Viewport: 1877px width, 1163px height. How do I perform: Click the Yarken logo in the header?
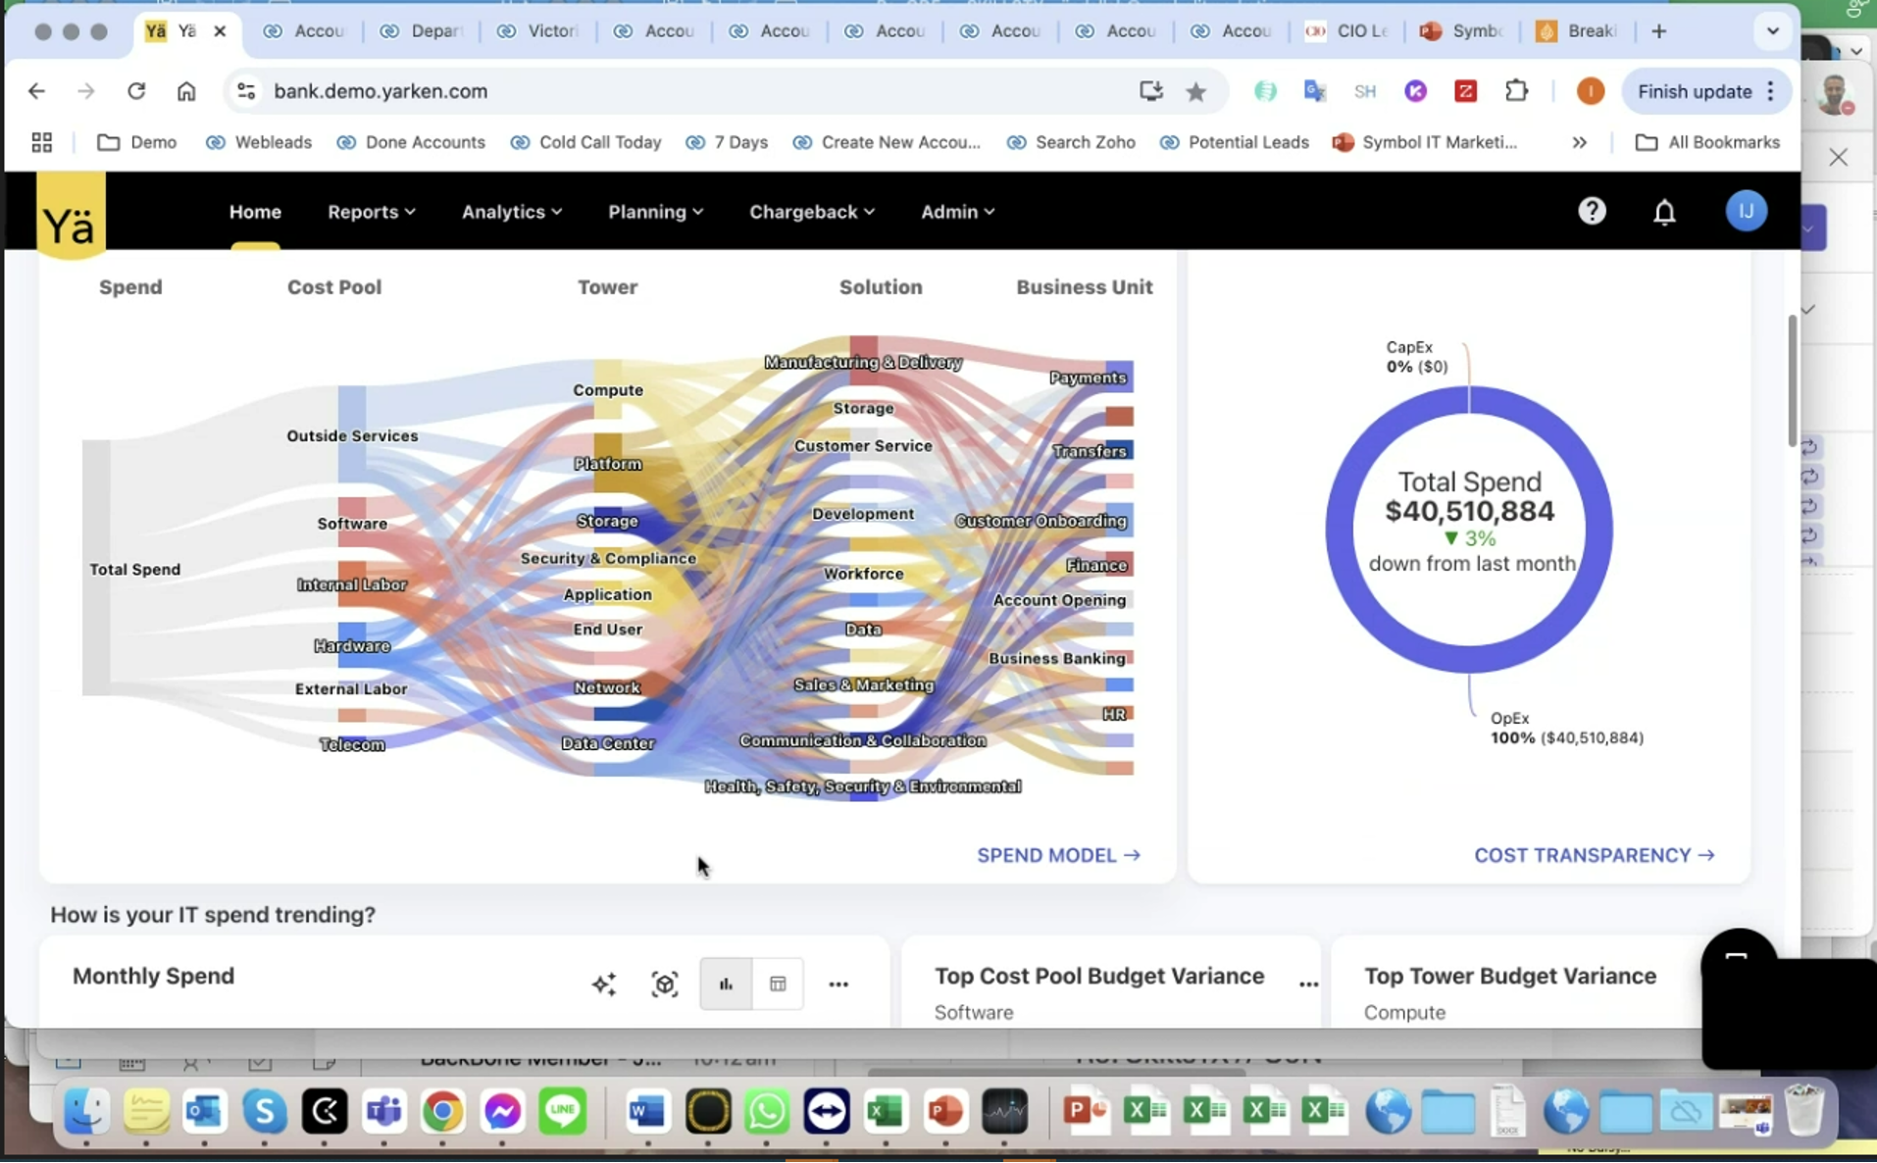(71, 216)
